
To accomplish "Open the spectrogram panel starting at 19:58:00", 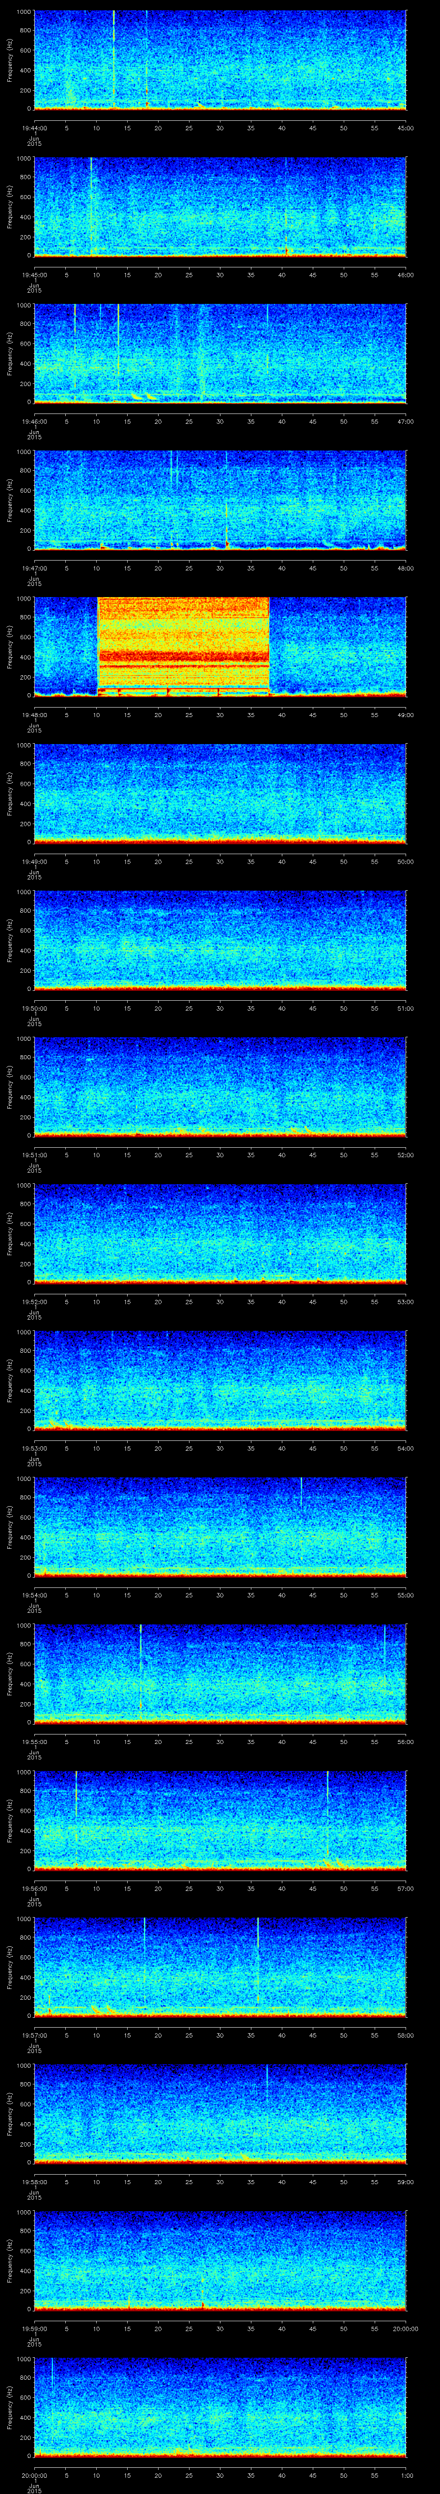I will pos(220,2114).
